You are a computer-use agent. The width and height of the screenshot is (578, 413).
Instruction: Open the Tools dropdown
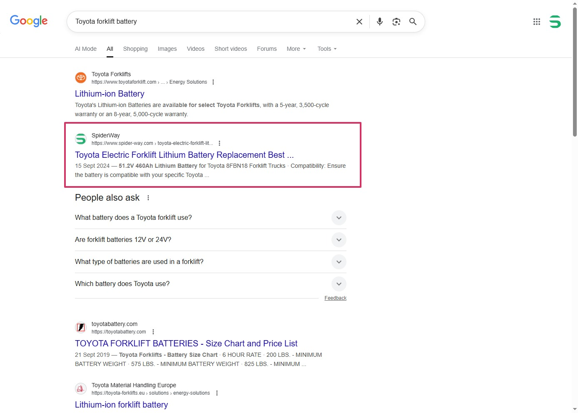point(326,49)
